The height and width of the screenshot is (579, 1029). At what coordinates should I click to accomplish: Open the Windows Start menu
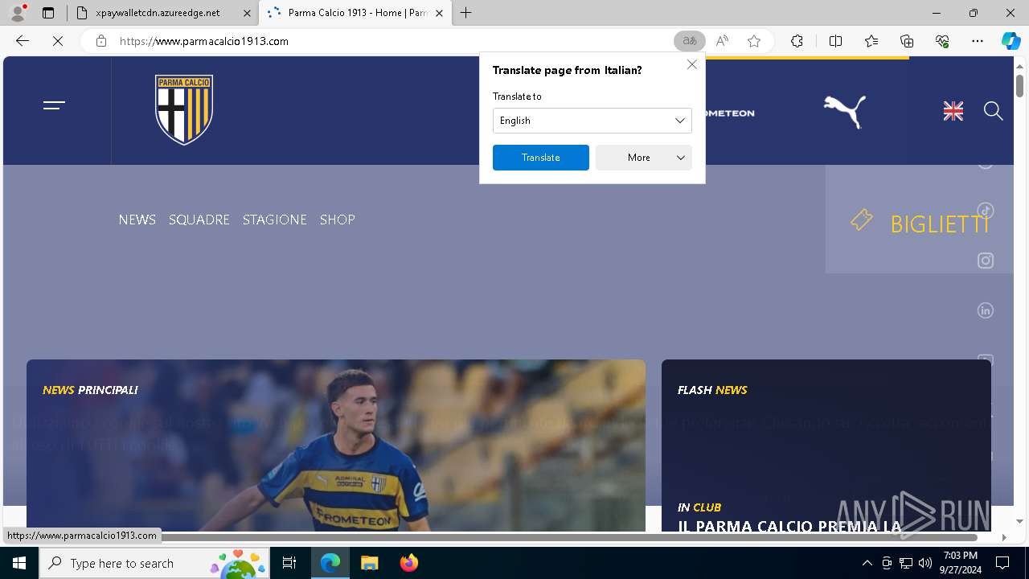[19, 563]
